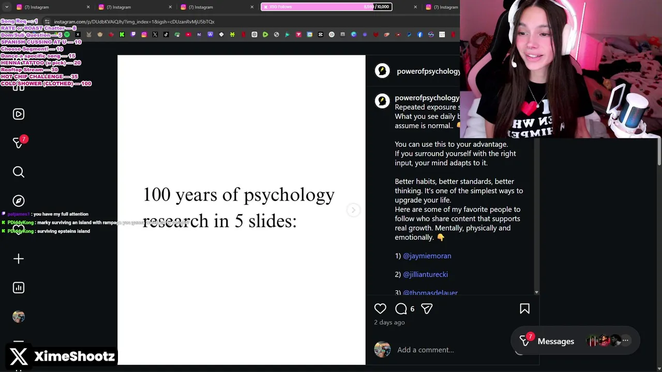Screen dimensions: 662x372
Task: Open Messages icon with 7 badge in sidebar
Action: (x=19, y=143)
